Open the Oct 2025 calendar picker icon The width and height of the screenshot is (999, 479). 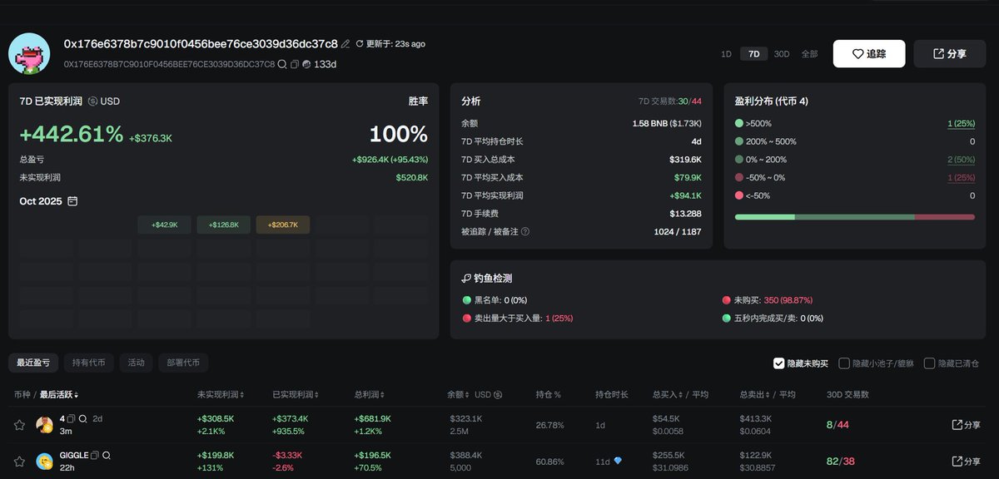click(72, 201)
